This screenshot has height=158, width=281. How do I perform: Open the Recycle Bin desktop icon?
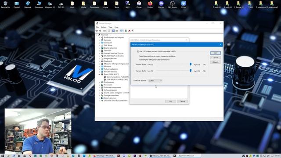pyautogui.click(x=5, y=5)
